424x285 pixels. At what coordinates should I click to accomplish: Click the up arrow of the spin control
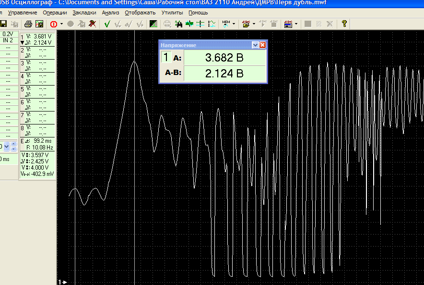tap(14, 144)
